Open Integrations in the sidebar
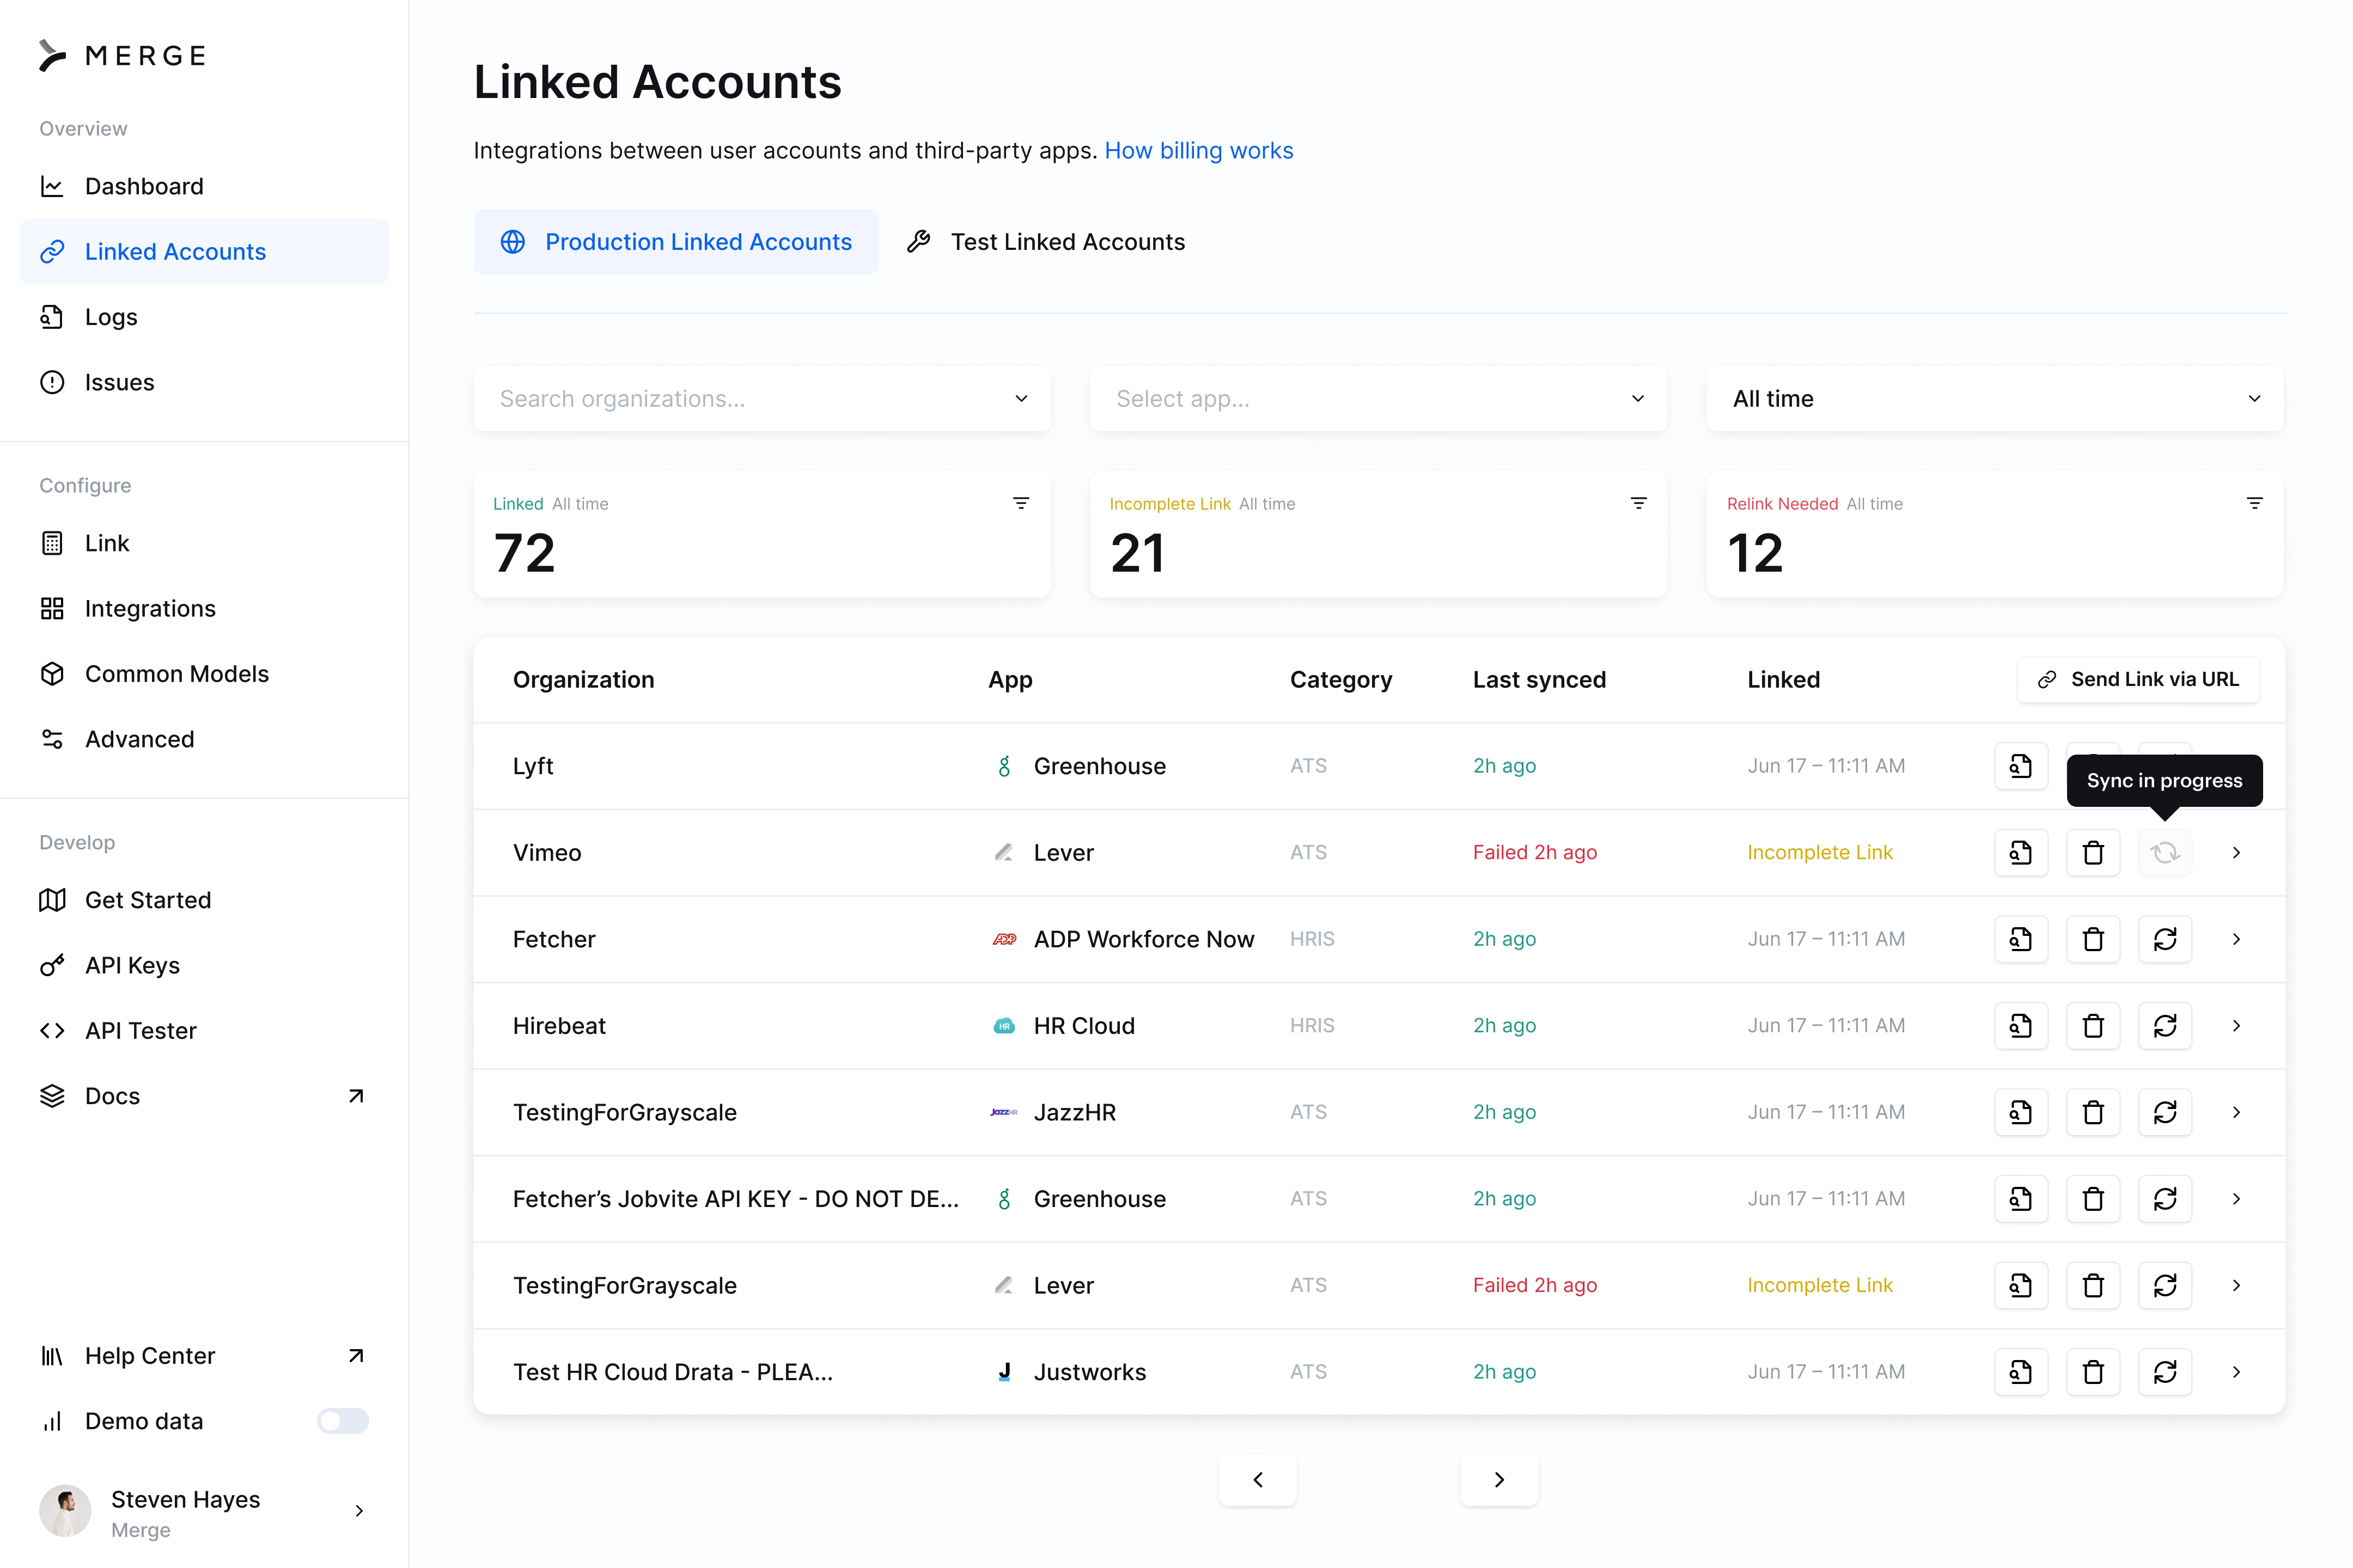The height and width of the screenshot is (1568, 2353). pos(204,609)
